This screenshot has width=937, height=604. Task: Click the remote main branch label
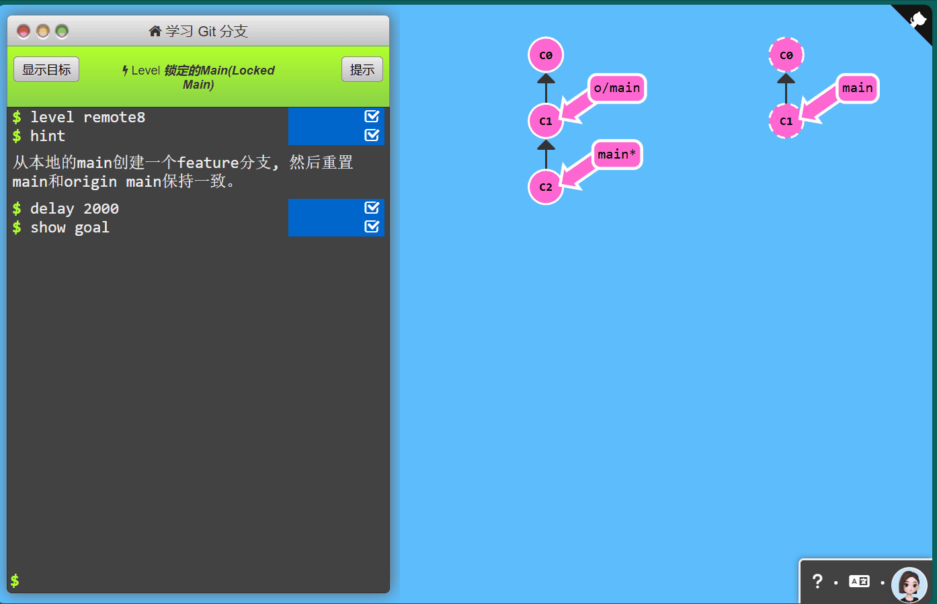[x=857, y=88]
